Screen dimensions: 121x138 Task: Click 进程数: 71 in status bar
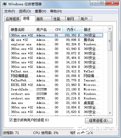click(11, 133)
